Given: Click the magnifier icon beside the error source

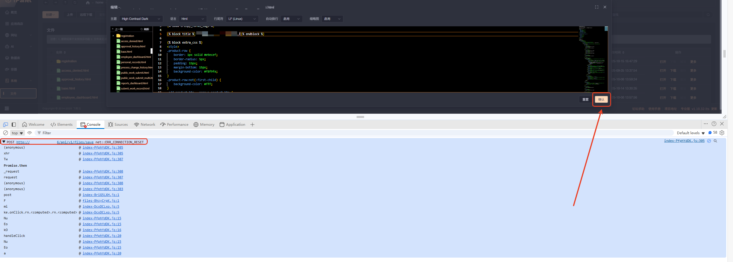Looking at the screenshot, I should pyautogui.click(x=715, y=141).
